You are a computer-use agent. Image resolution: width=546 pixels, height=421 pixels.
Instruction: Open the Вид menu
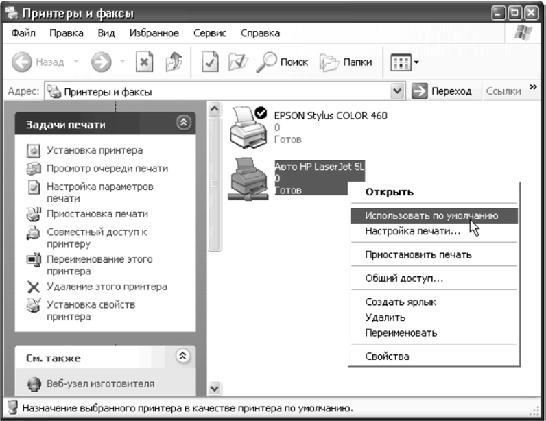(x=106, y=33)
